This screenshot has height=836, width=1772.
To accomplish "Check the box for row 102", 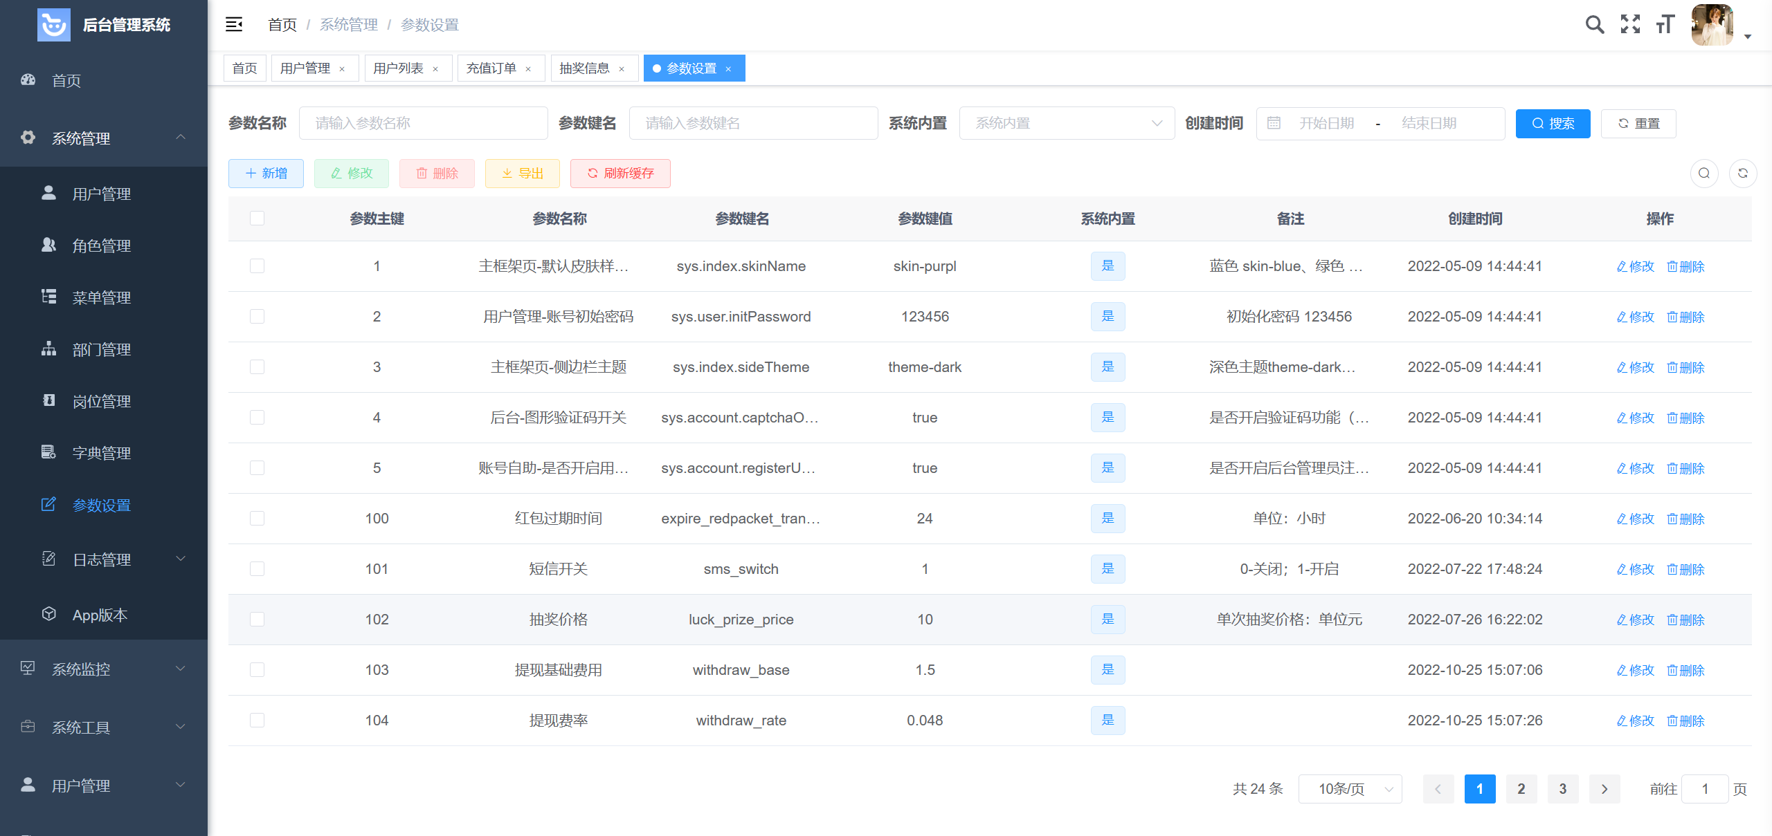I will (x=257, y=620).
